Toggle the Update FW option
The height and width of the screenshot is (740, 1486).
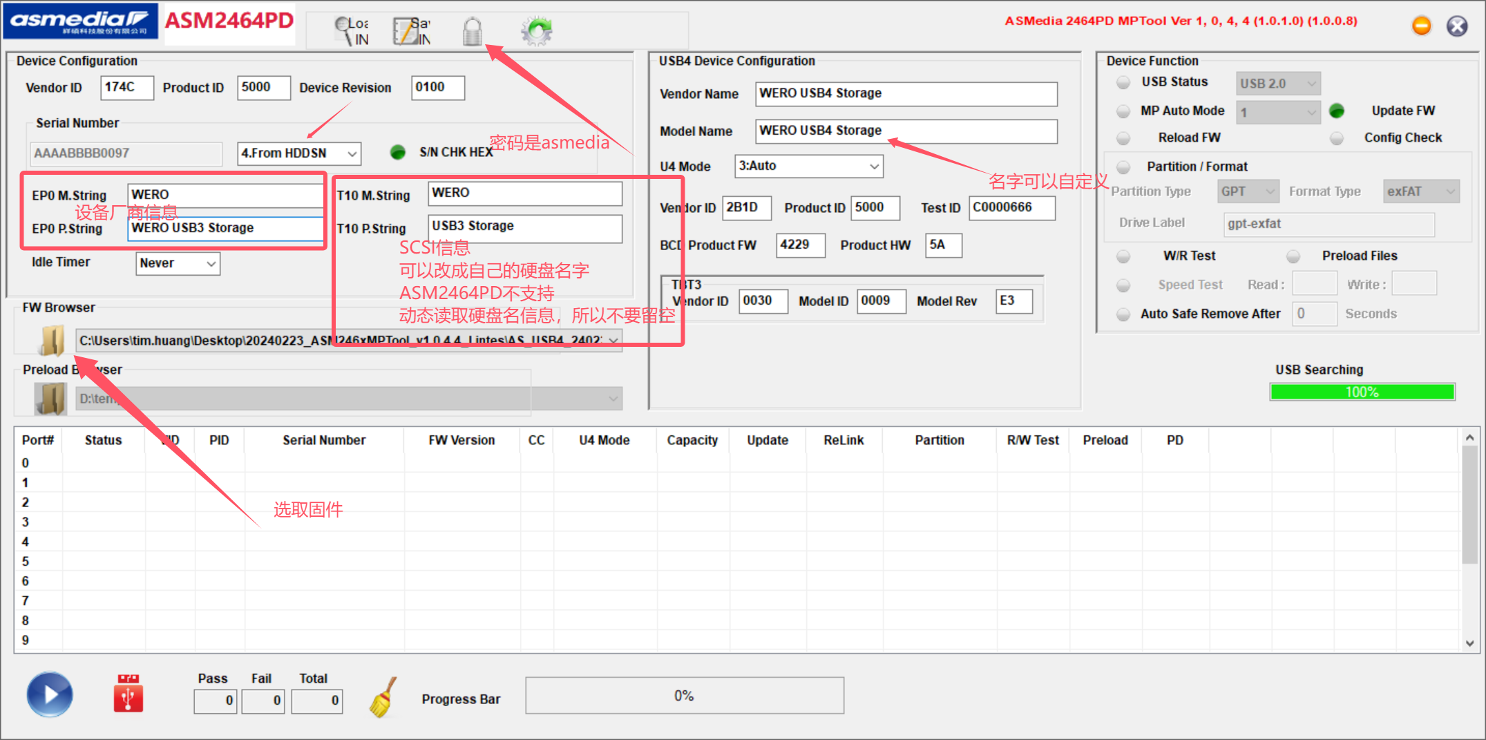coord(1337,111)
